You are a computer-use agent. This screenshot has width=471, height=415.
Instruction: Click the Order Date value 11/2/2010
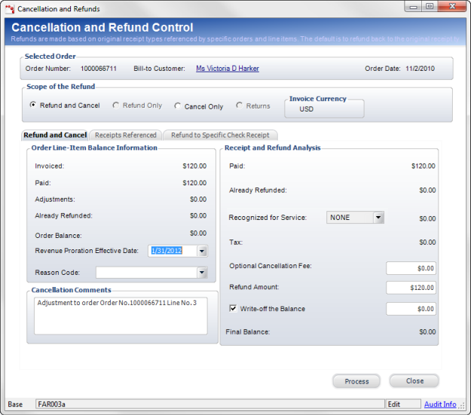420,69
